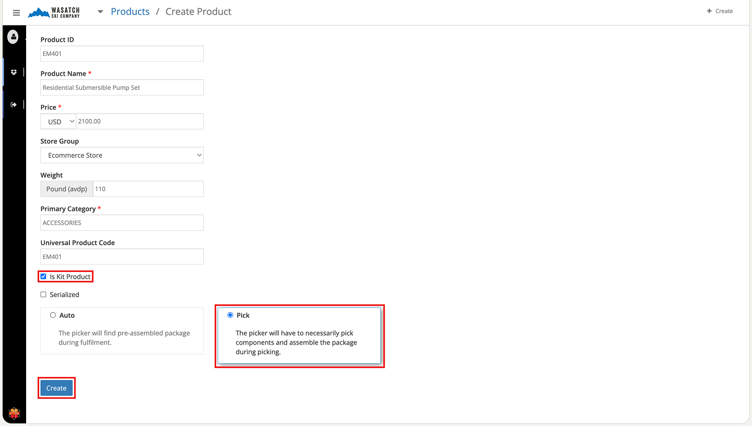The image size is (752, 426).
Task: Open the hamburger menu icon
Action: pos(16,13)
